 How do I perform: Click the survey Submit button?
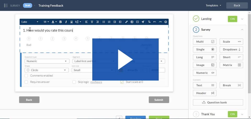pos(159,100)
